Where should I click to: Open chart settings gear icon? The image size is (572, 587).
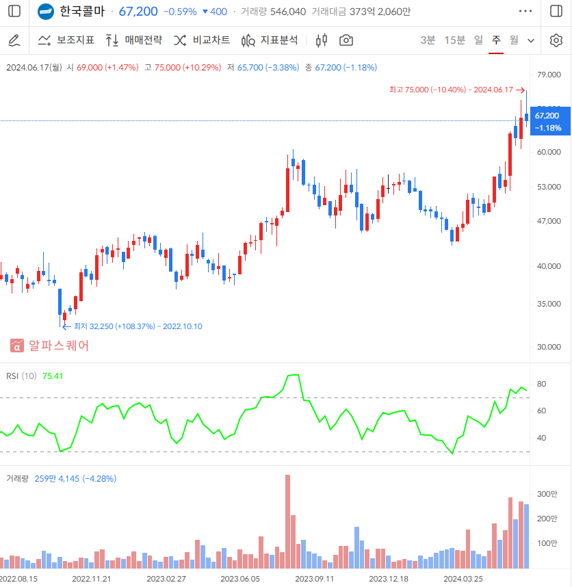point(556,40)
